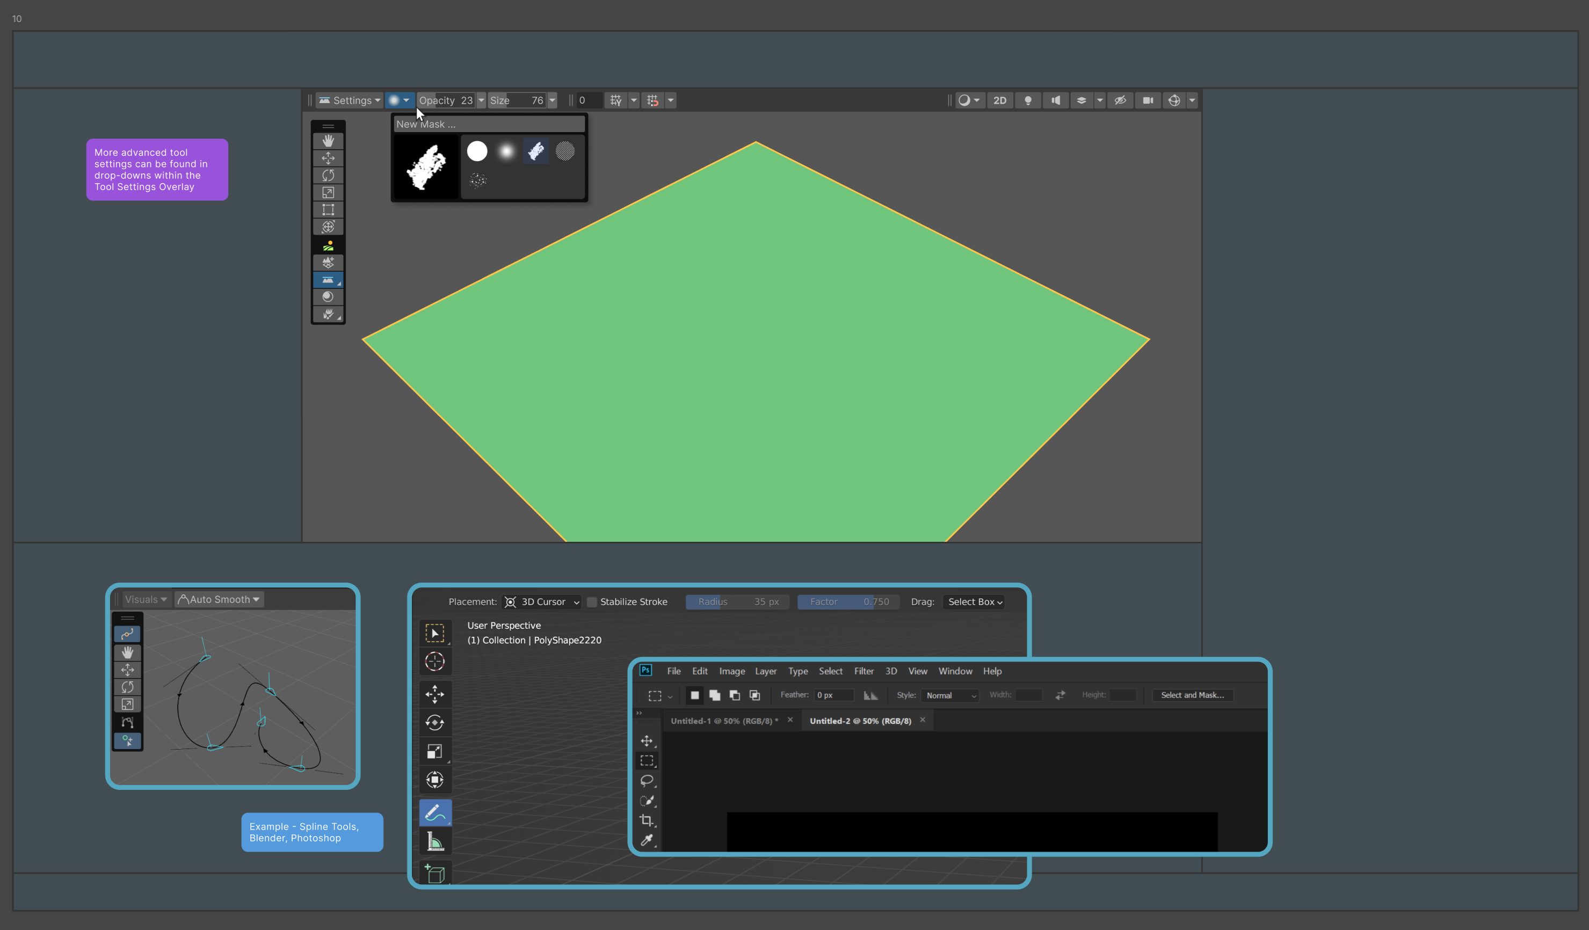
Task: Open the Auto Smooth dropdown
Action: 219,600
